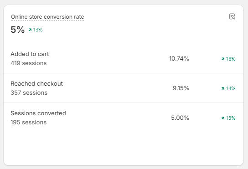Image resolution: width=248 pixels, height=169 pixels.
Task: Click the 419 sessions text
Action: coord(29,63)
